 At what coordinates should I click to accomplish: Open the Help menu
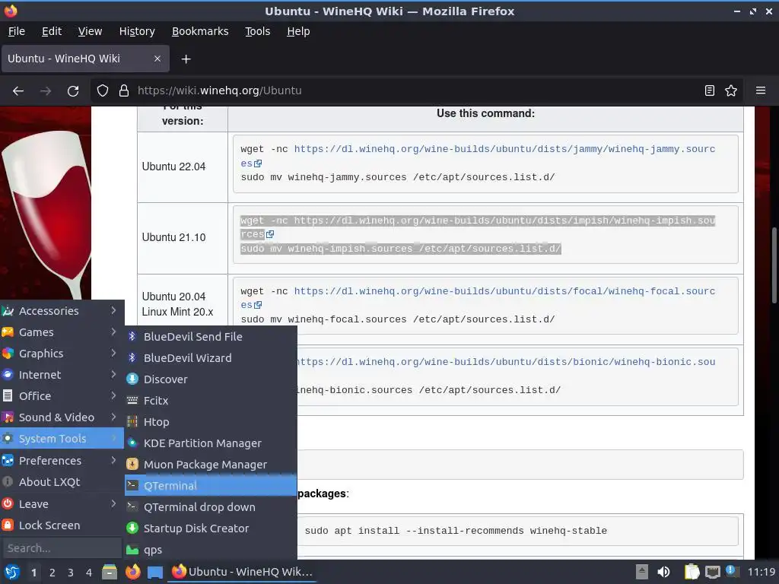(298, 31)
